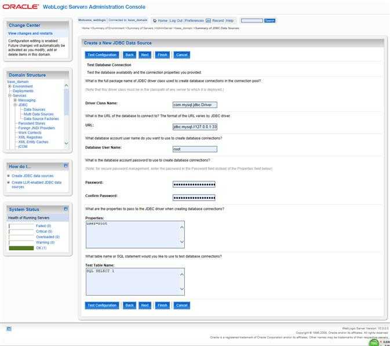
Task: Click OK (1) server status link
Action: click(x=41, y=248)
